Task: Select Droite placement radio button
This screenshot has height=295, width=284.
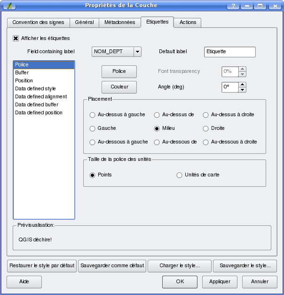Action: pyautogui.click(x=205, y=128)
